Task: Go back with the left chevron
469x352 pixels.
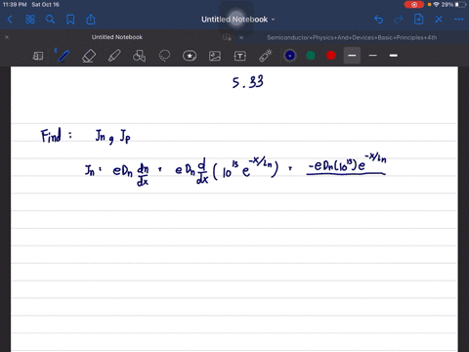Action: click(10, 20)
